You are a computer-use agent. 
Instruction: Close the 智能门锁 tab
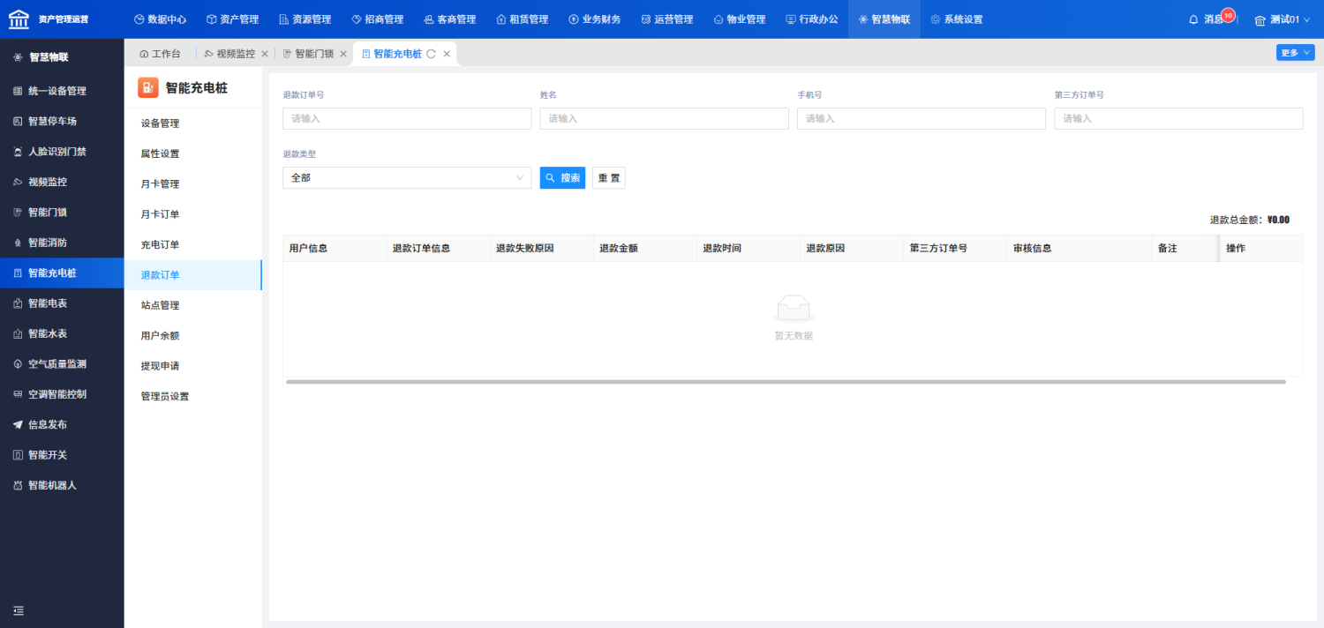(x=343, y=54)
